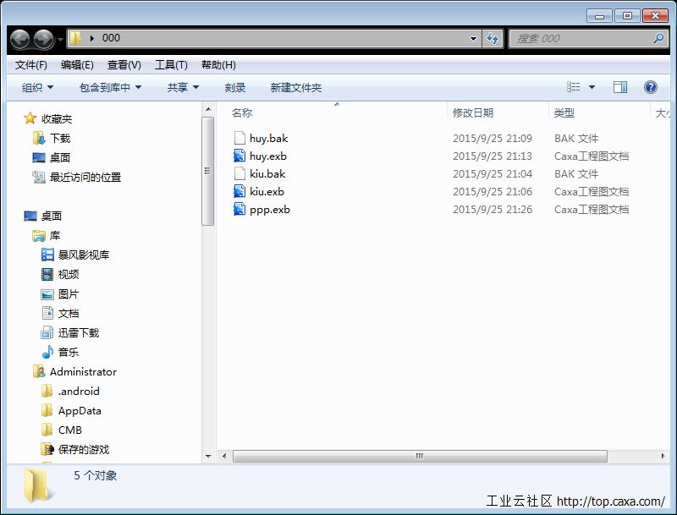Click the horizontal scroll right arrow
Image resolution: width=677 pixels, height=515 pixels.
[x=663, y=456]
